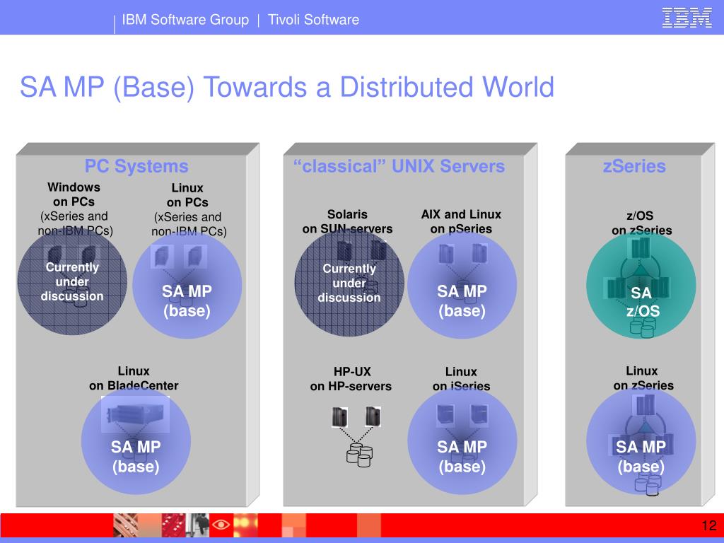Click the IBM logo in the header
Screen dimensions: 724x543
pyautogui.click(x=687, y=18)
